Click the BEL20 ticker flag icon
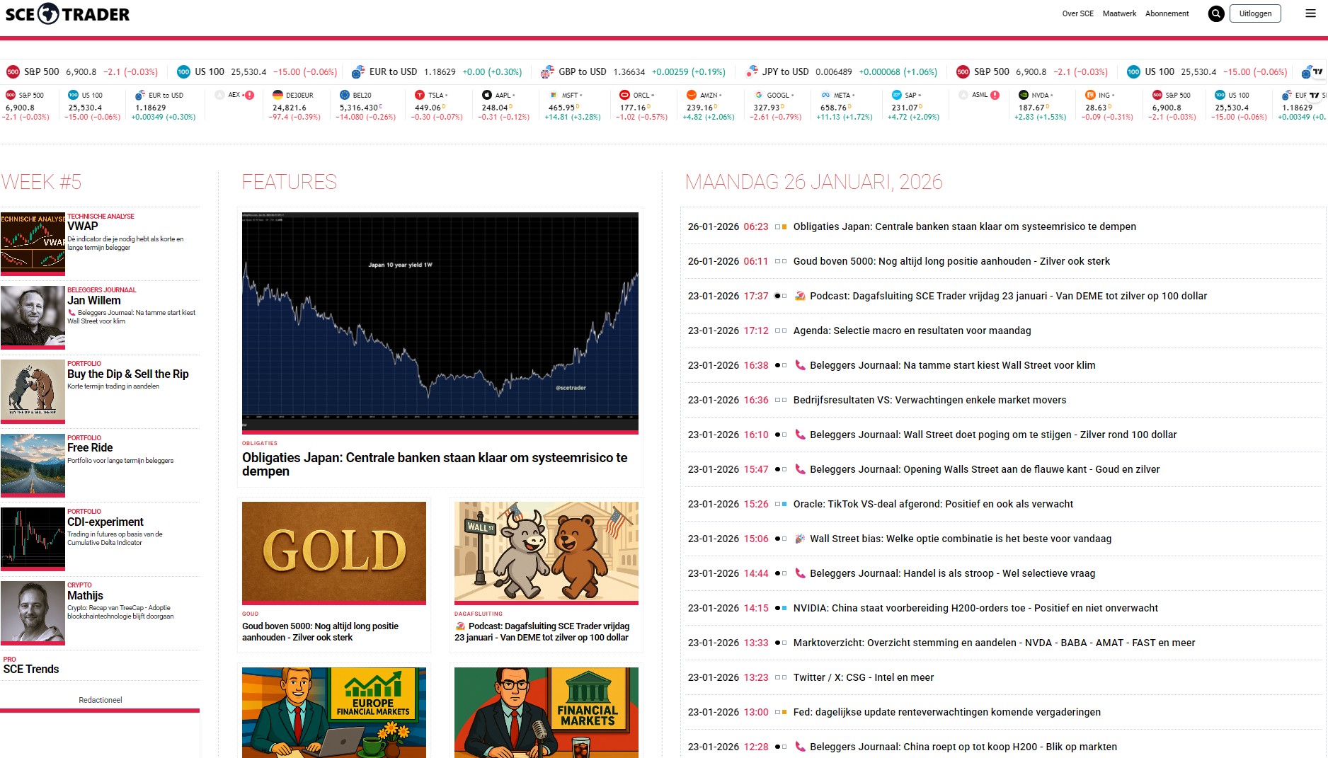Image resolution: width=1328 pixels, height=758 pixels. [x=345, y=95]
